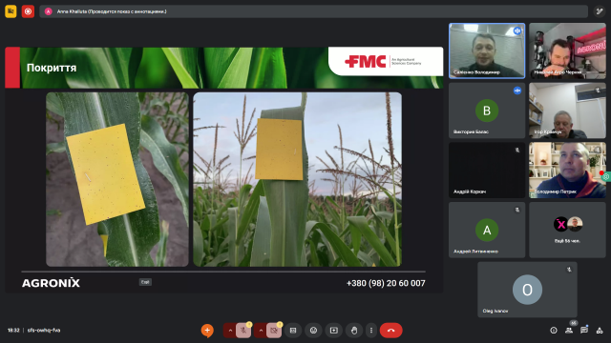Toggle the turned-off camera button
The image size is (611, 343).
pos(274,331)
